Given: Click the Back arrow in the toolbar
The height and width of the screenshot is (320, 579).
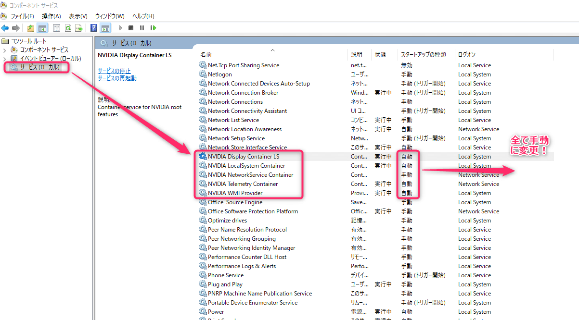Looking at the screenshot, I should coord(5,28).
